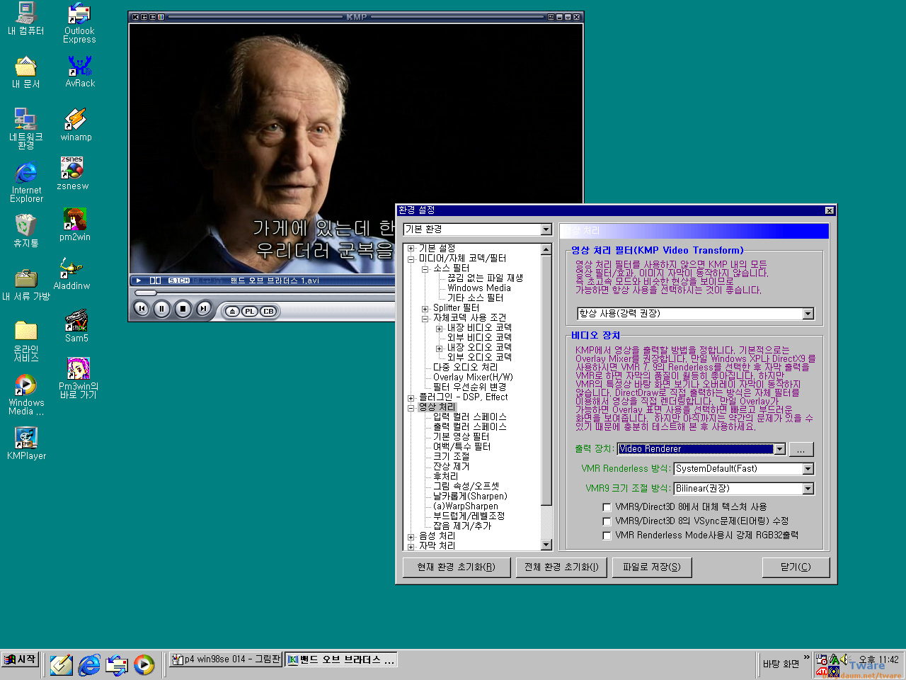Enable VMR9/Direct3D 8에서 대체 텍스처 사용 checkbox

coord(607,507)
